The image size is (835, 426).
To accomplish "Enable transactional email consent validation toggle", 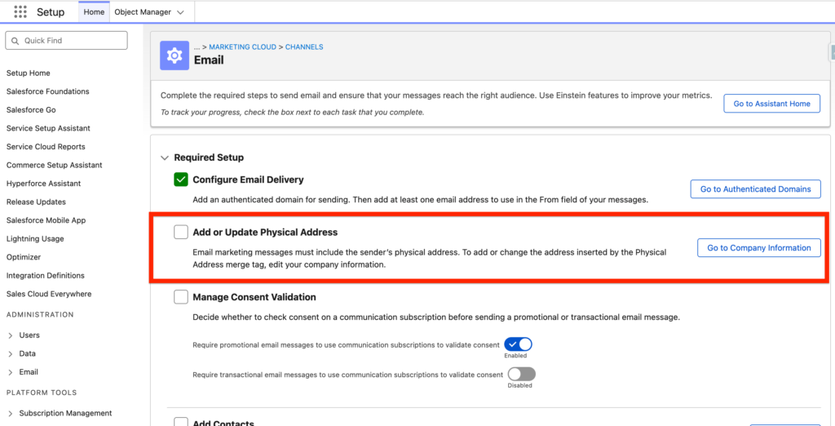I will tap(521, 374).
